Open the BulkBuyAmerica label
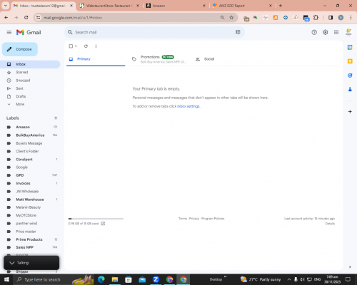Viewport: 357px width, 285px height. pyautogui.click(x=30, y=135)
